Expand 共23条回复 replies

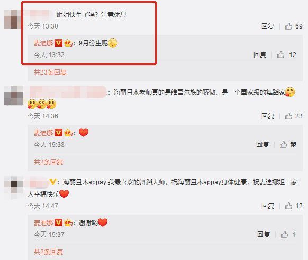click(x=50, y=72)
